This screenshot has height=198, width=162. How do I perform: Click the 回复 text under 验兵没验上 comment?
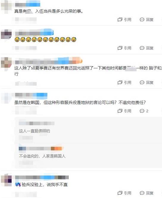(150, 193)
